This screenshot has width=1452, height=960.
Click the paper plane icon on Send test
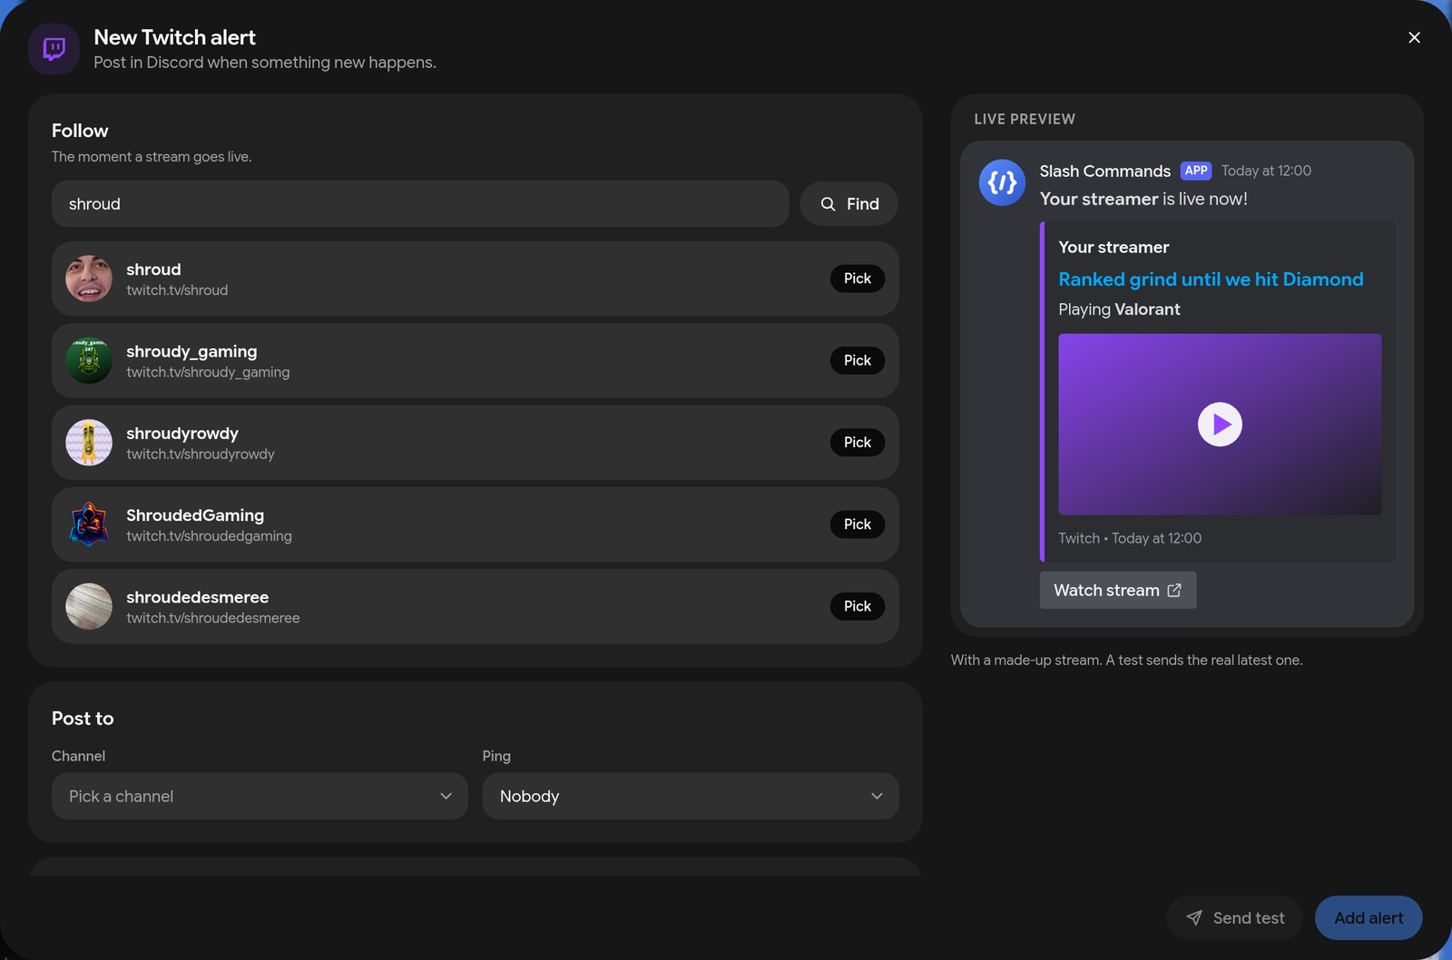point(1194,918)
